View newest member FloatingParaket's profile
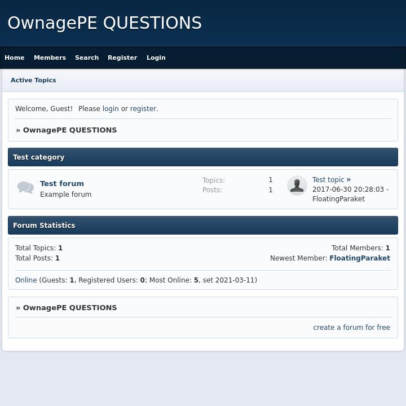 (360, 258)
